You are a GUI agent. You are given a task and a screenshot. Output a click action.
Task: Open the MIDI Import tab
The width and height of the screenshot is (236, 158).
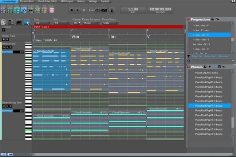pos(67,1)
